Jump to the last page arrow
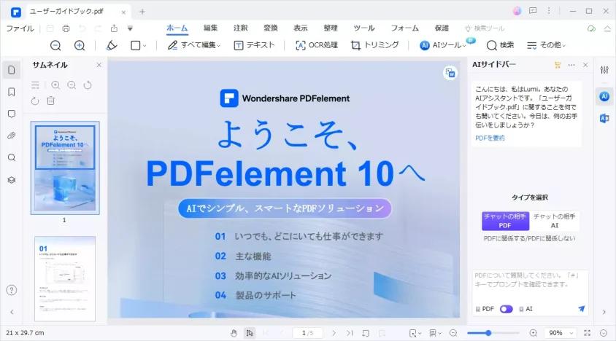This screenshot has width=616, height=341. [350, 333]
